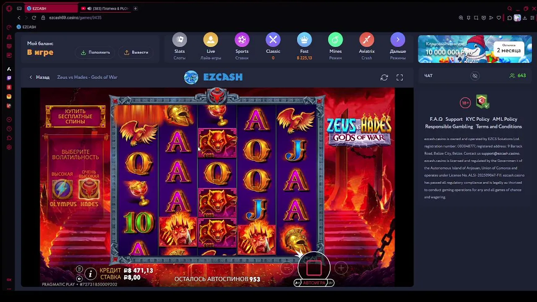The width and height of the screenshot is (537, 302).
Task: Click the browser zoom magnifier icon
Action: click(x=461, y=18)
